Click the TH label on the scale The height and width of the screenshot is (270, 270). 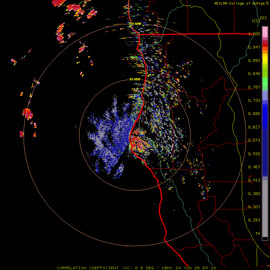(258, 234)
